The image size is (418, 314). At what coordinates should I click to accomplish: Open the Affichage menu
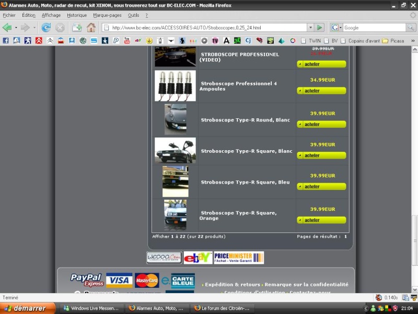[x=51, y=15]
